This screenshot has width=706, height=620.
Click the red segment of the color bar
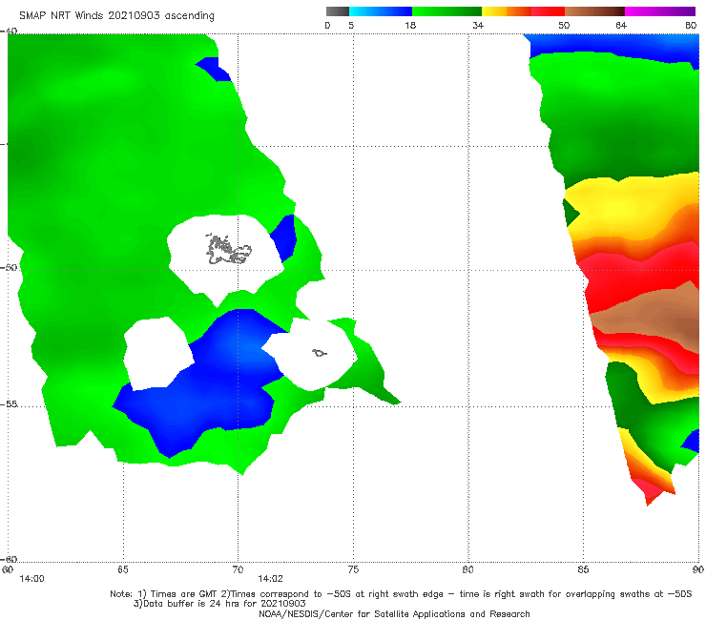point(548,11)
